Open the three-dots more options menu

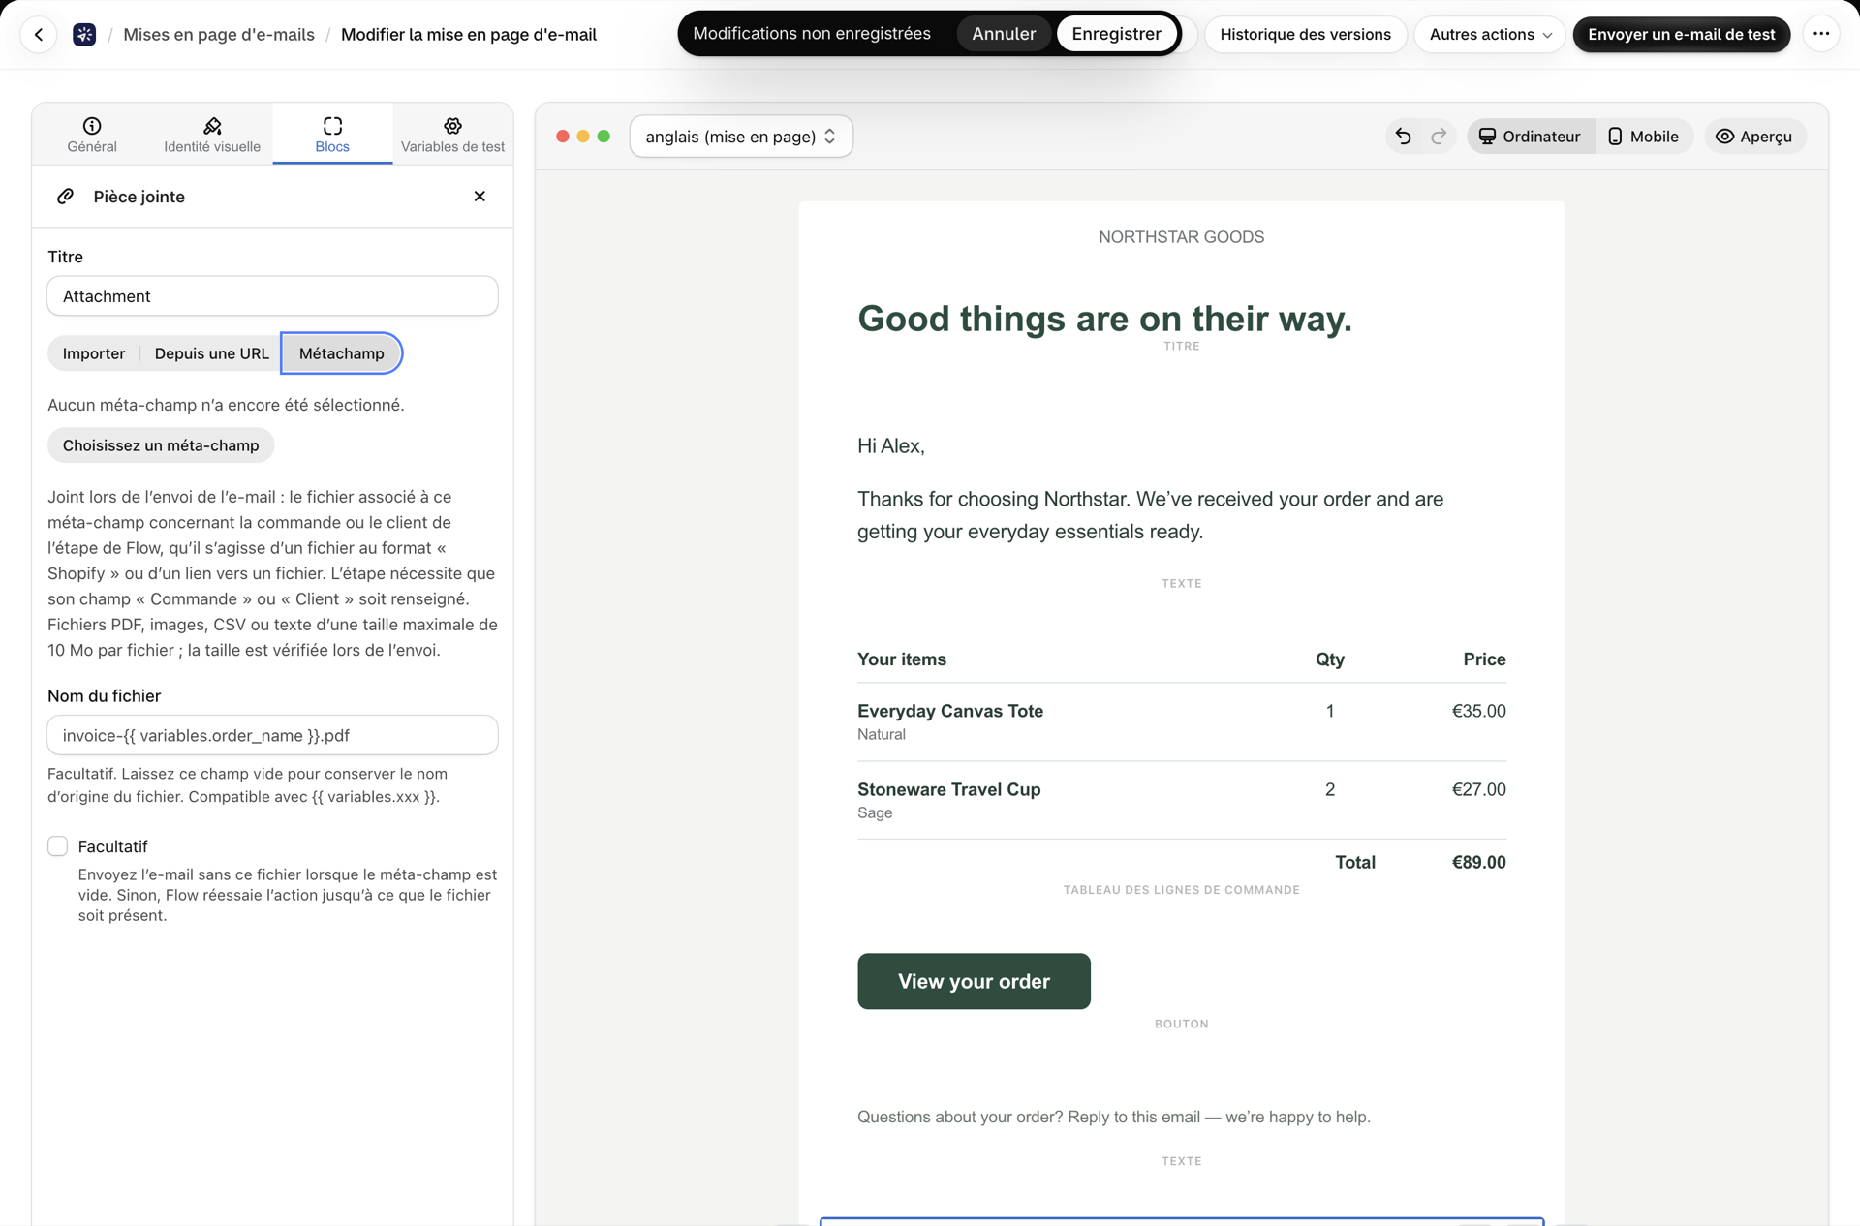click(x=1821, y=34)
